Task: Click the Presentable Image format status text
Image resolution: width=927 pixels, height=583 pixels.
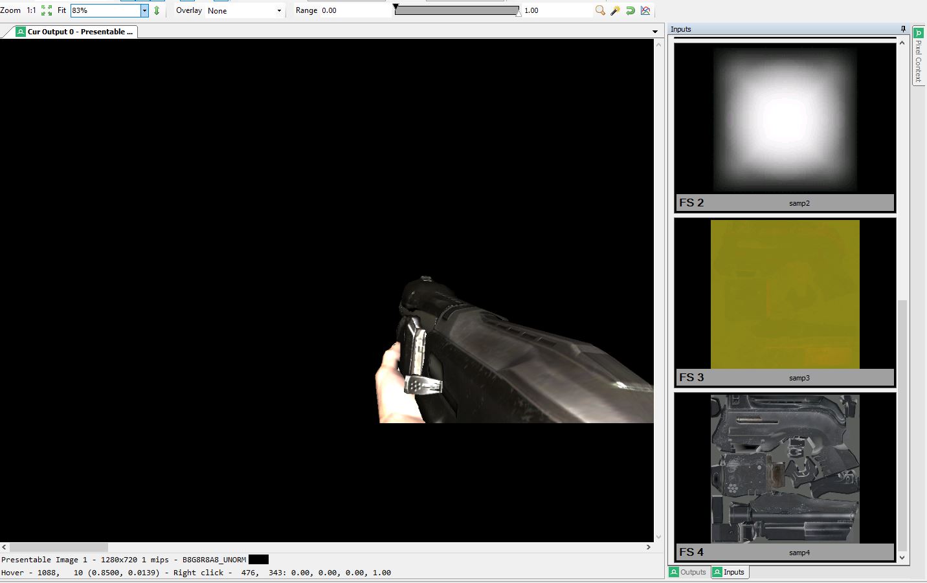Action: 124,560
